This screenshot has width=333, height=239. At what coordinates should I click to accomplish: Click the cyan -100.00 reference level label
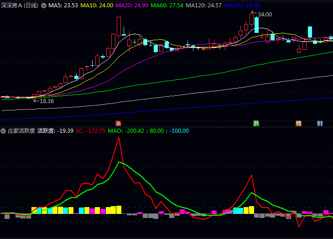click(179, 131)
